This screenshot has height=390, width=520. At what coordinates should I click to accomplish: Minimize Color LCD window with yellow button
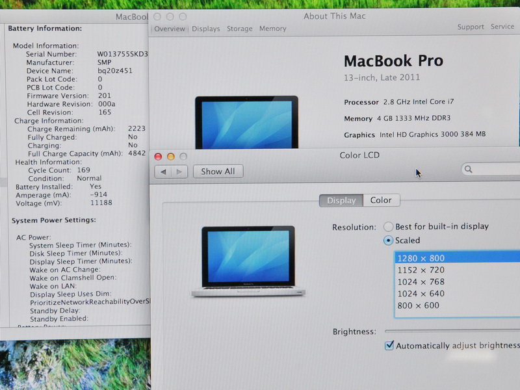(x=171, y=157)
